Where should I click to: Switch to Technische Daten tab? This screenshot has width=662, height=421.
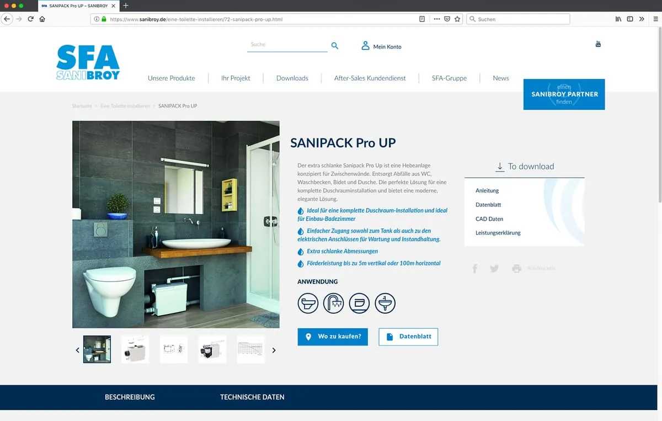(x=252, y=397)
